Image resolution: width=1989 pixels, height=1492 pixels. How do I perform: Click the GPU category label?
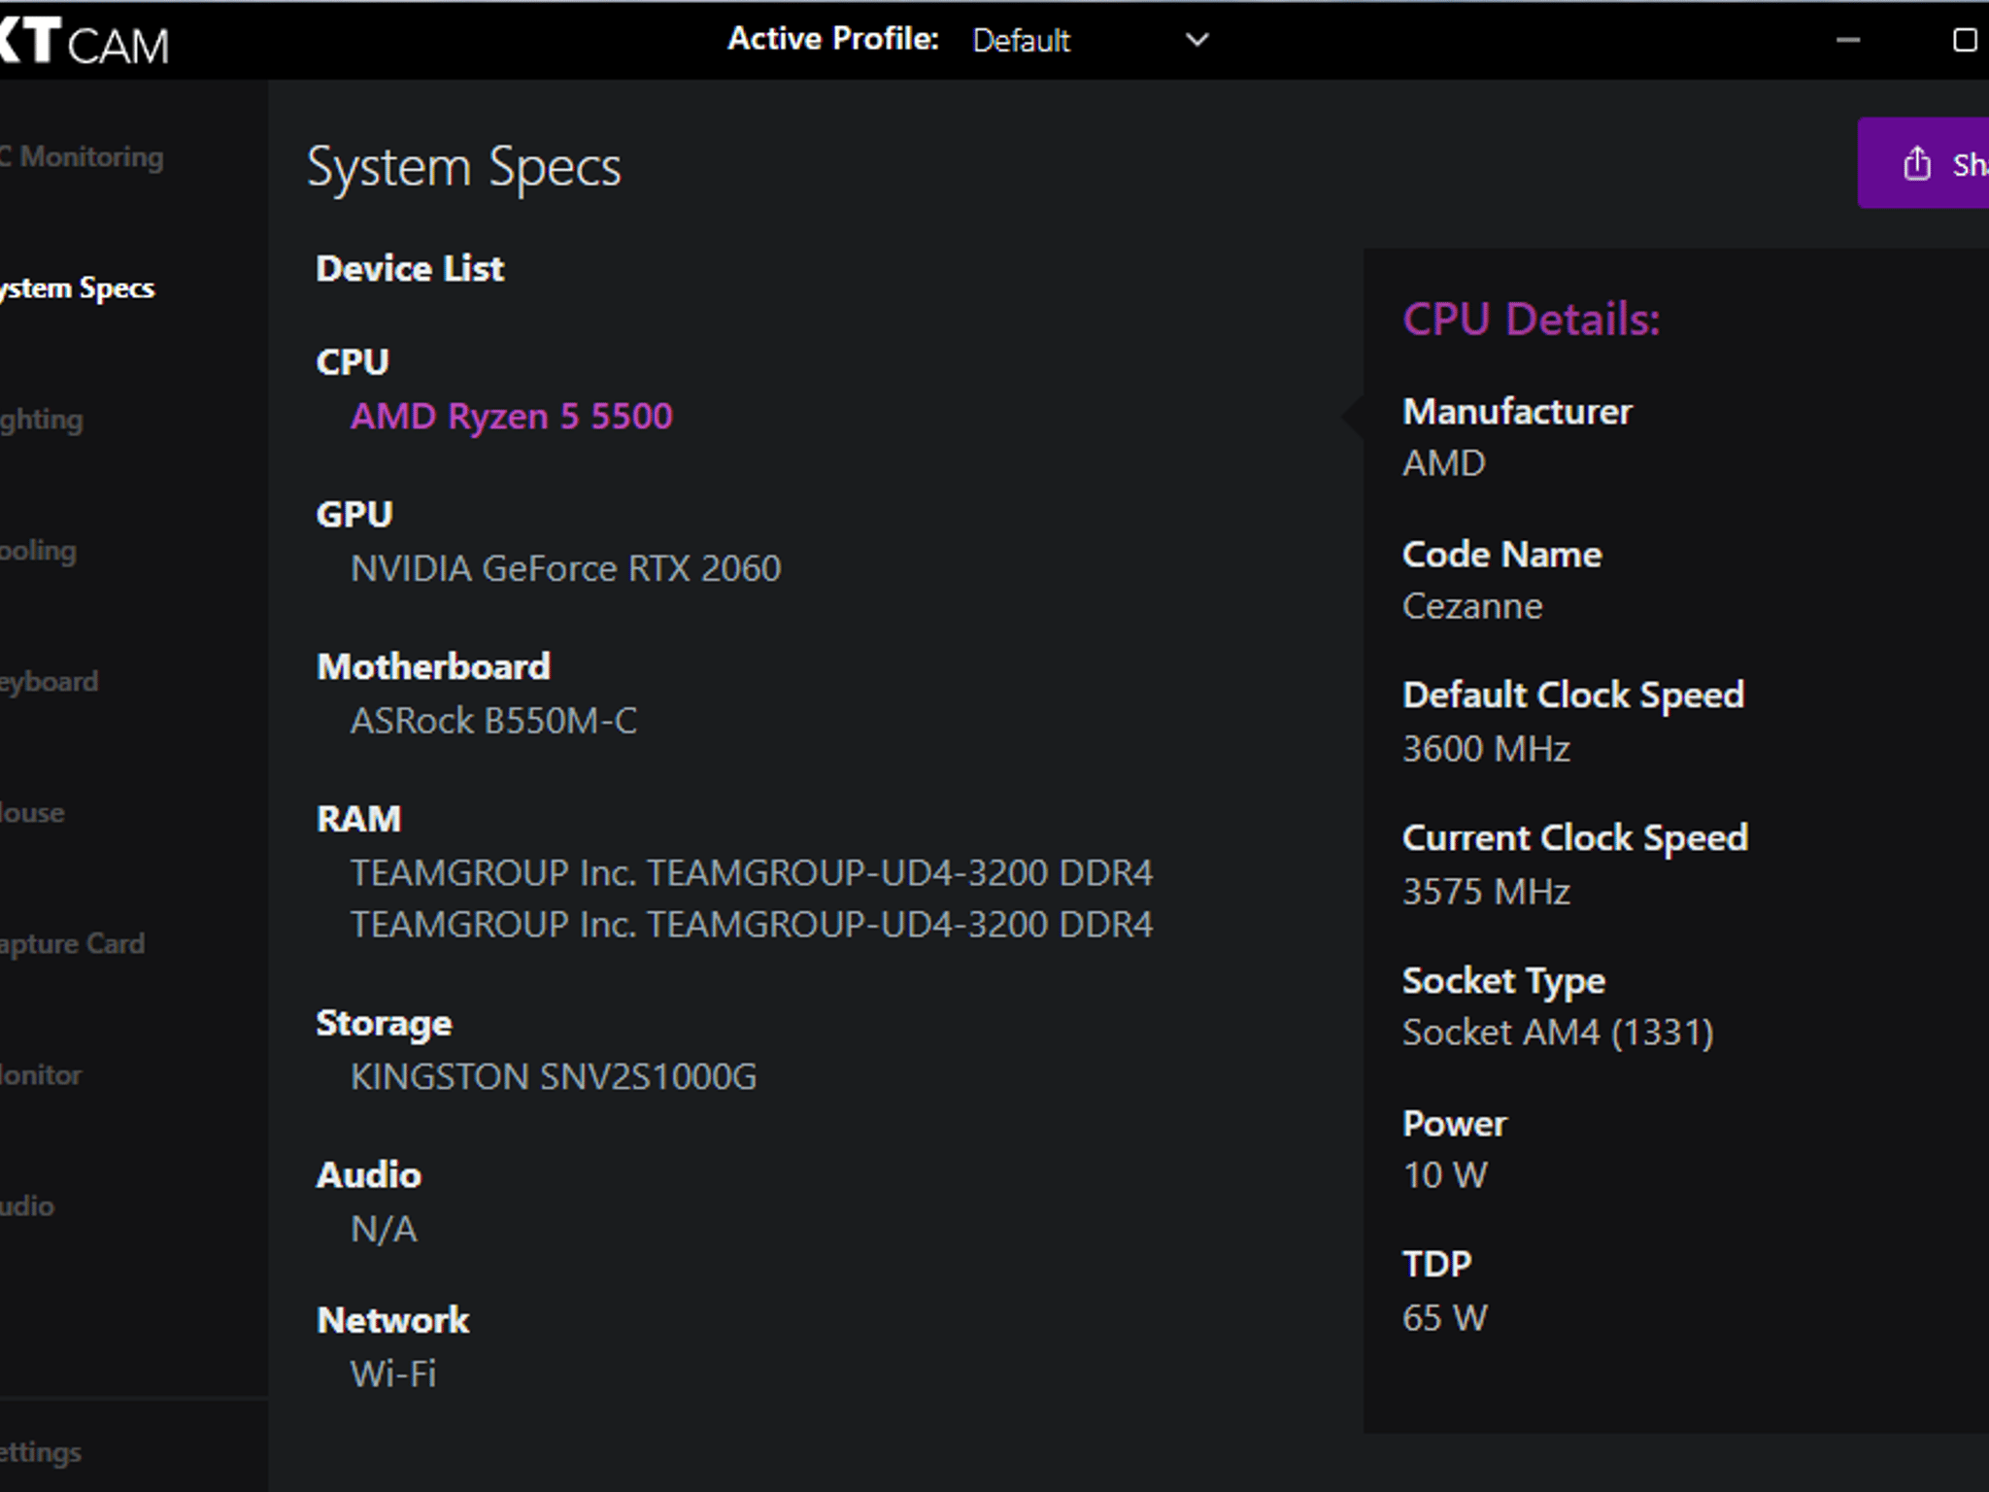point(354,514)
